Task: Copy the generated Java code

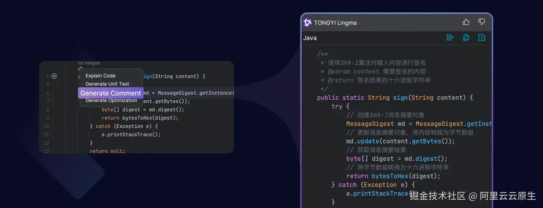Action: pyautogui.click(x=466, y=38)
